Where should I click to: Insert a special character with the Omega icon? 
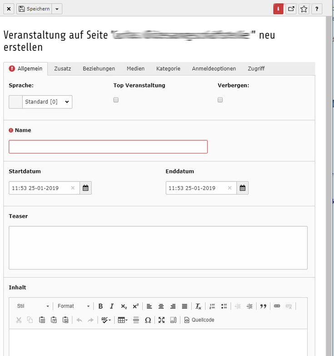click(x=148, y=320)
